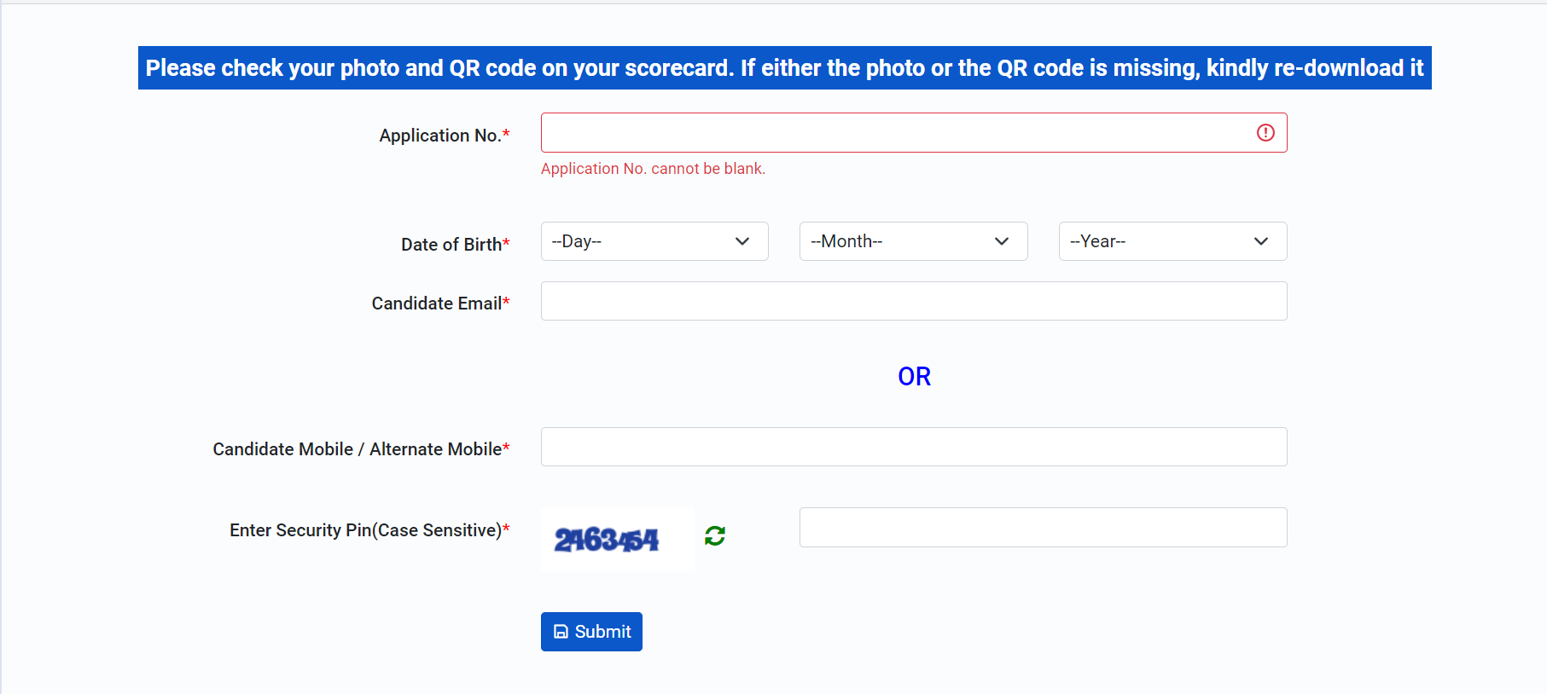Focus the Application No. input field
Screen dimensions: 1547x694
coord(914,132)
